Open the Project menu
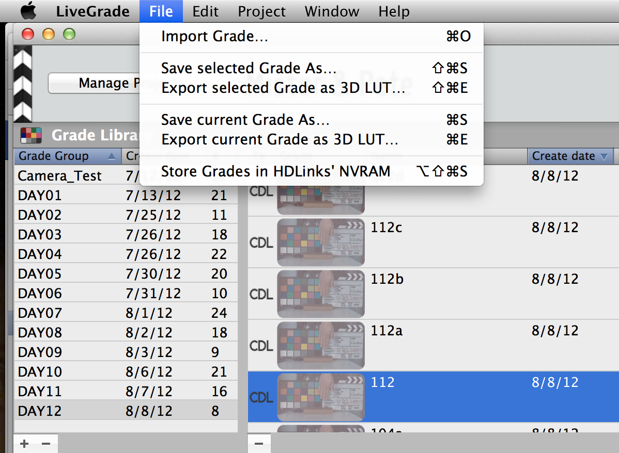This screenshot has height=453, width=619. [261, 11]
